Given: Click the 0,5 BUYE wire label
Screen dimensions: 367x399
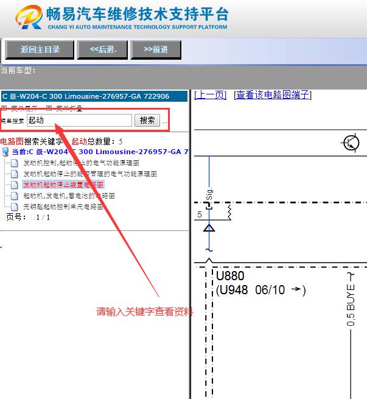Looking at the screenshot, I should coord(351,305).
